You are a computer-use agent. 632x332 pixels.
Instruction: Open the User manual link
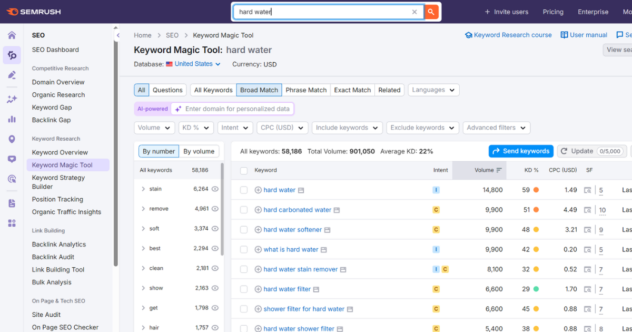coord(584,35)
